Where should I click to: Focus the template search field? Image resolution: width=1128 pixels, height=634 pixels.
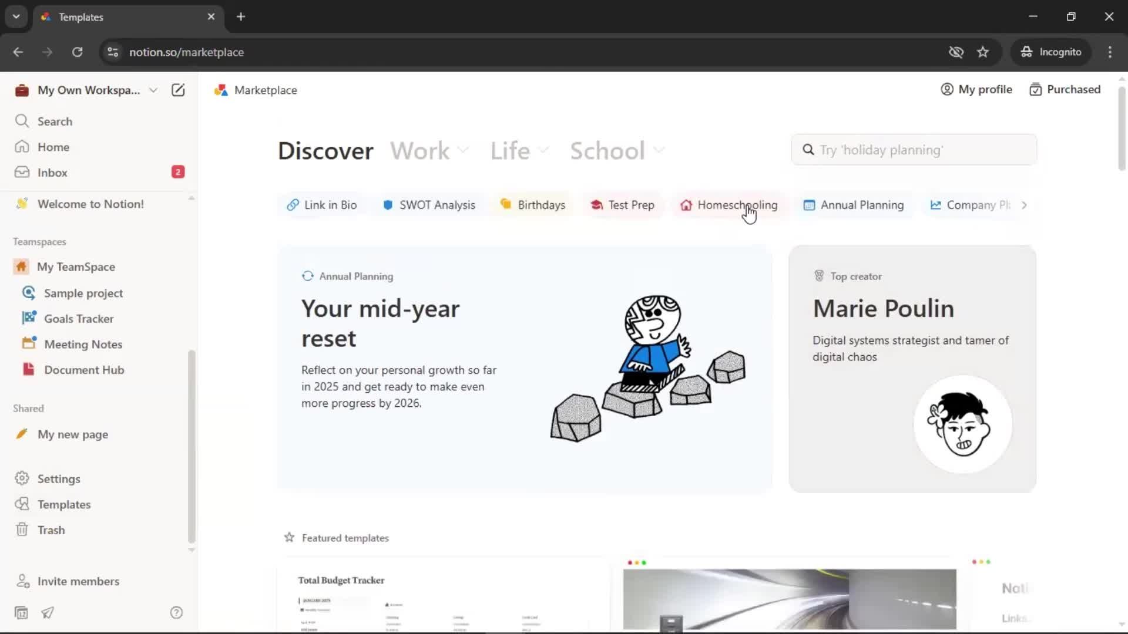[x=914, y=150]
